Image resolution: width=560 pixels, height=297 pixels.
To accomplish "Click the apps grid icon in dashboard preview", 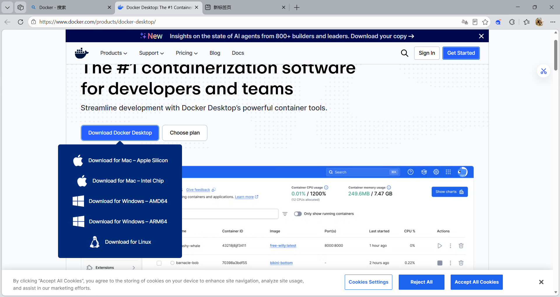I will coord(448,172).
